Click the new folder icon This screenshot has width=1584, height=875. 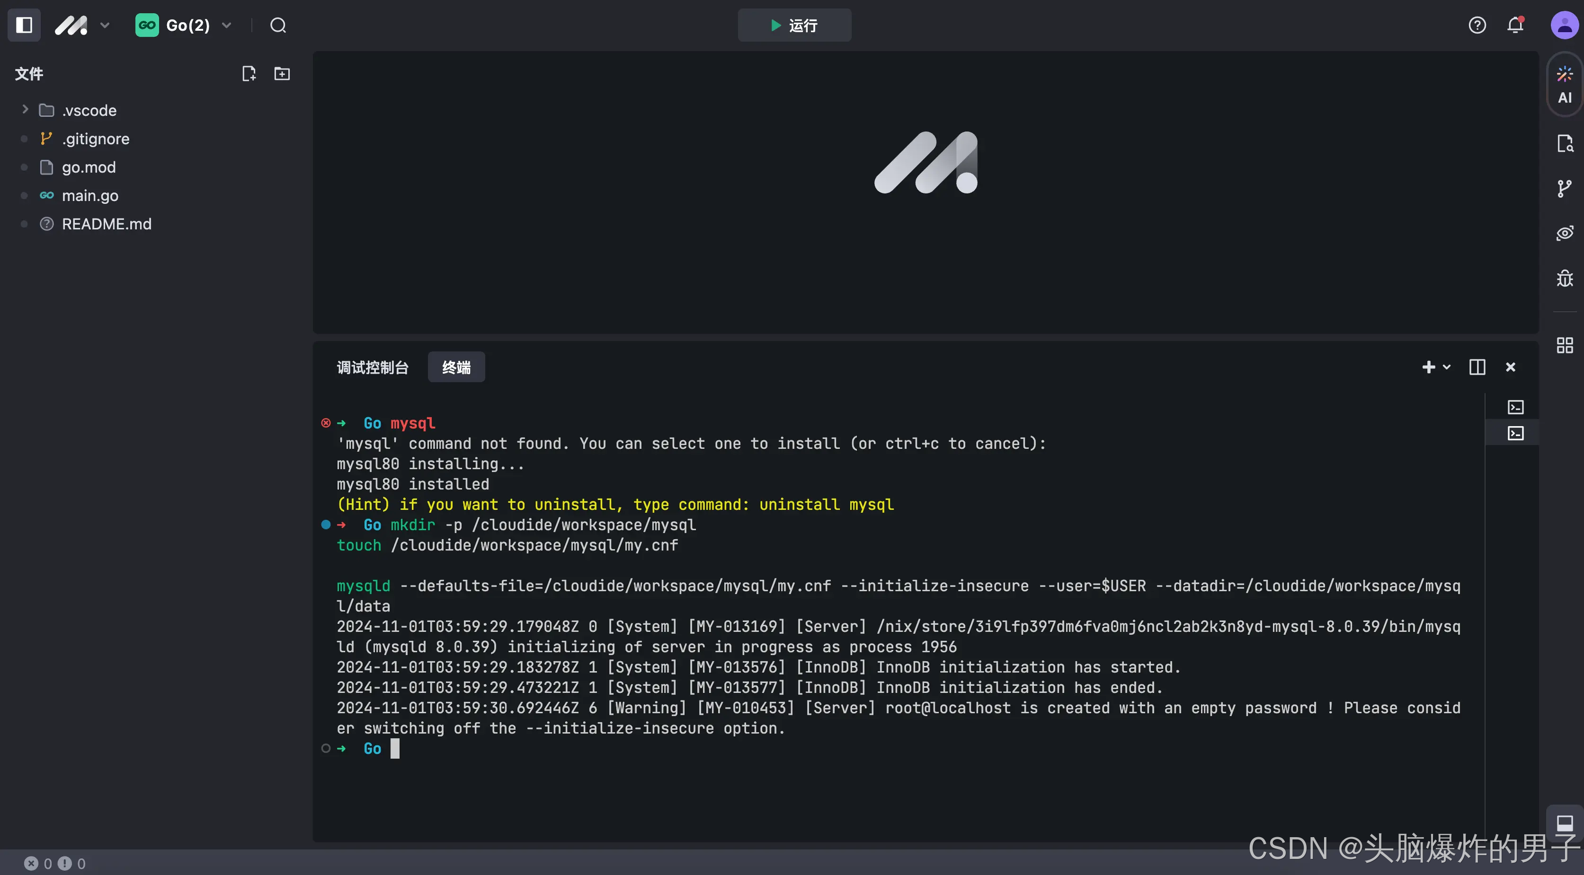click(282, 74)
